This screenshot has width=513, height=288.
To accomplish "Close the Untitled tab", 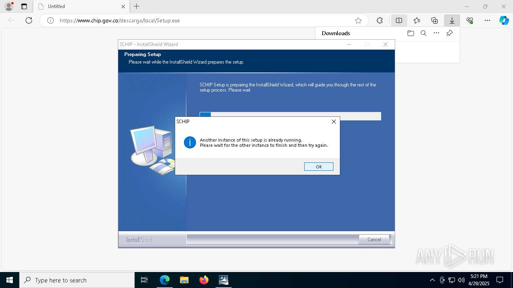I will 123,6.
